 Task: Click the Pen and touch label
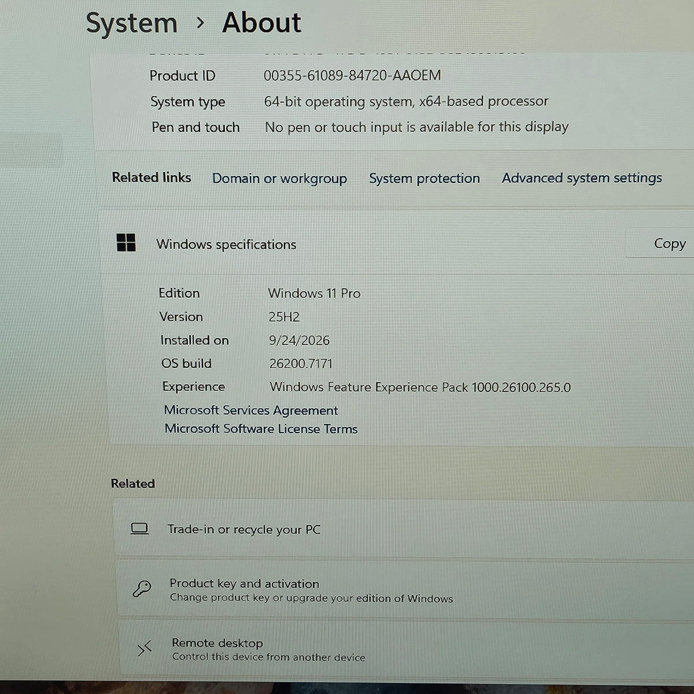(195, 127)
